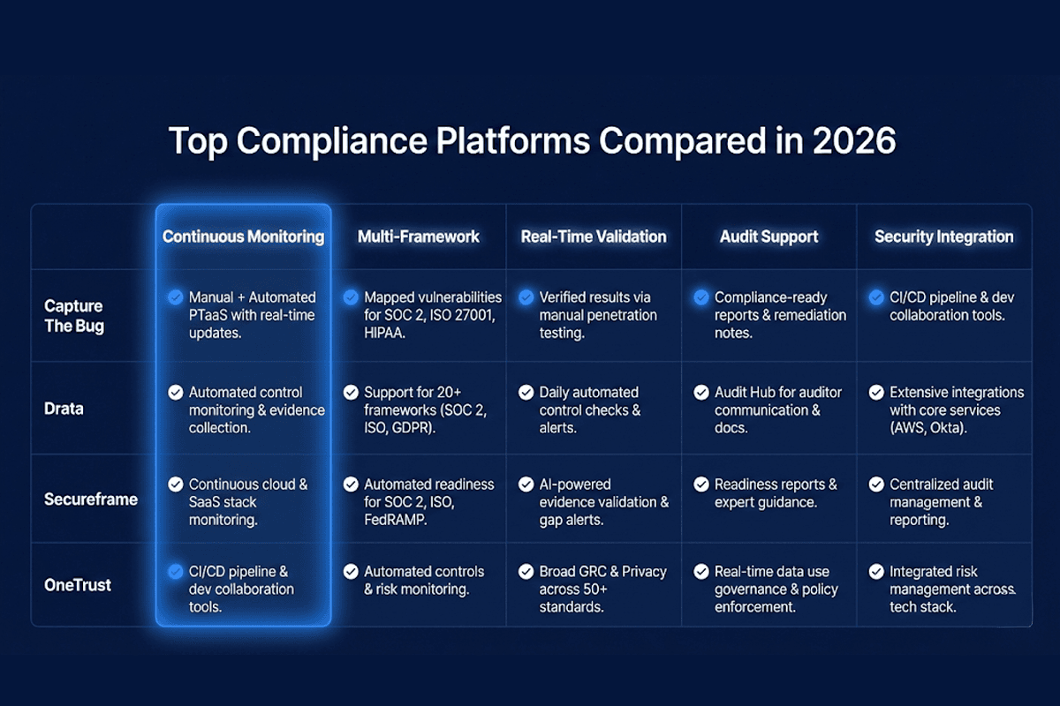Click the text 'Automated readiness for SOC 2, ISO, FedRAMP.'
The height and width of the screenshot is (706, 1060).
tap(429, 501)
